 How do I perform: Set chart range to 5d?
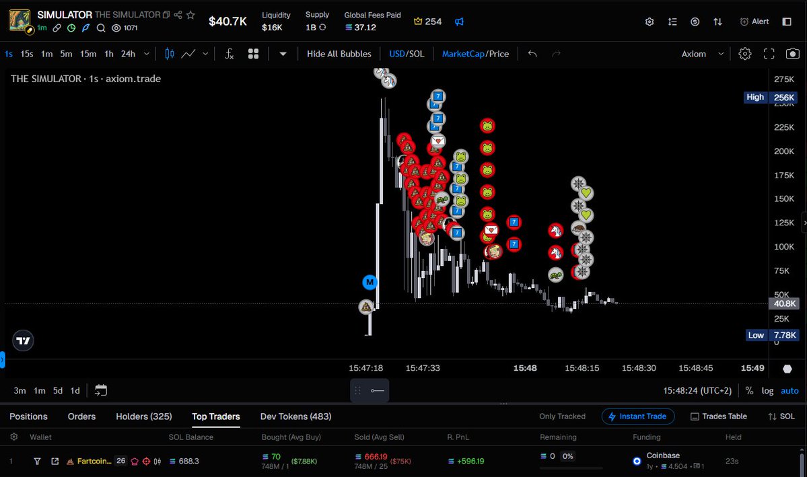pos(58,391)
